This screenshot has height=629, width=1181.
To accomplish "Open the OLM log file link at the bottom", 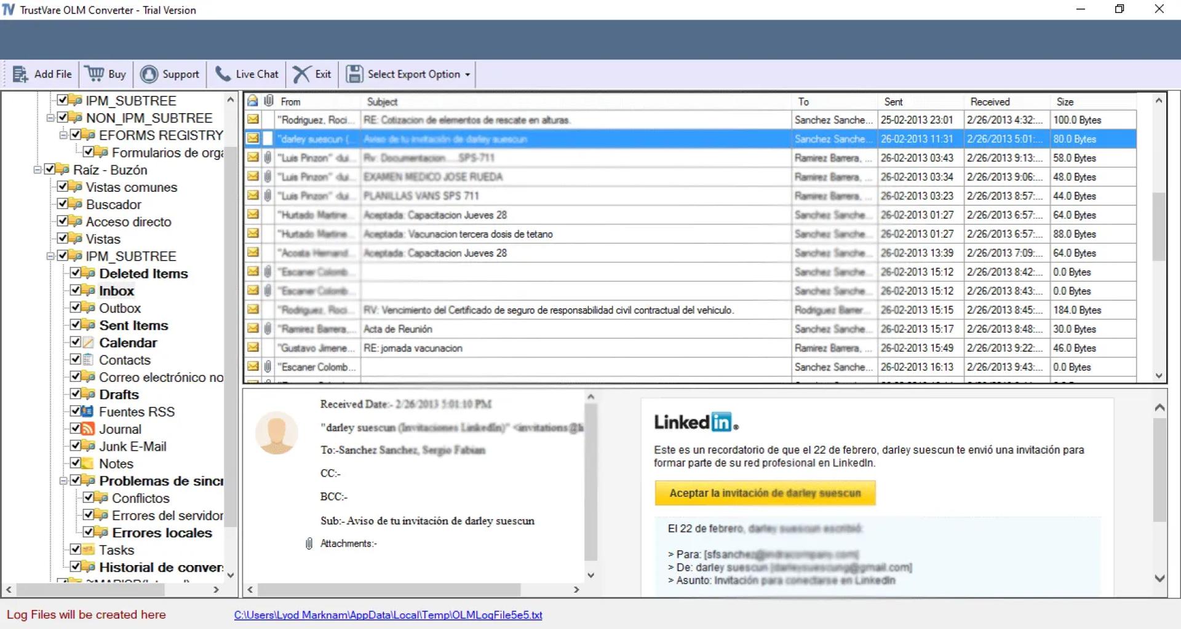I will 388,614.
